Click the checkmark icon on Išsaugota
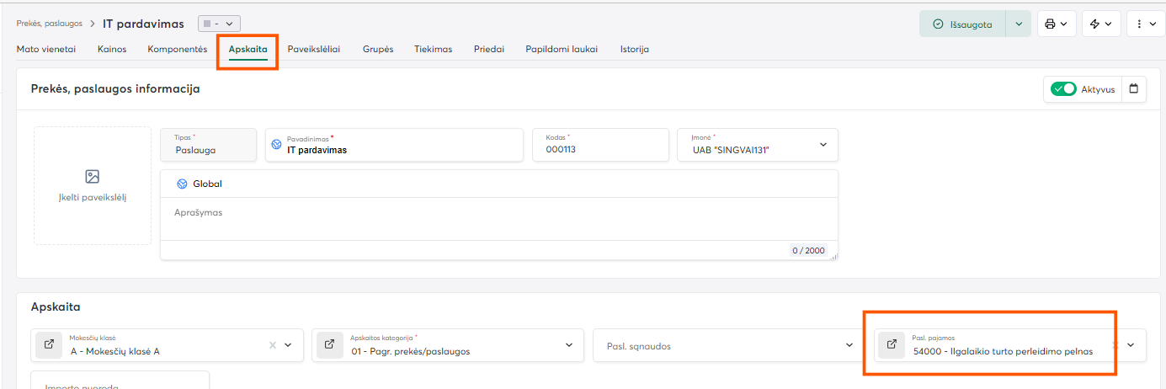The width and height of the screenshot is (1166, 389). coord(938,24)
